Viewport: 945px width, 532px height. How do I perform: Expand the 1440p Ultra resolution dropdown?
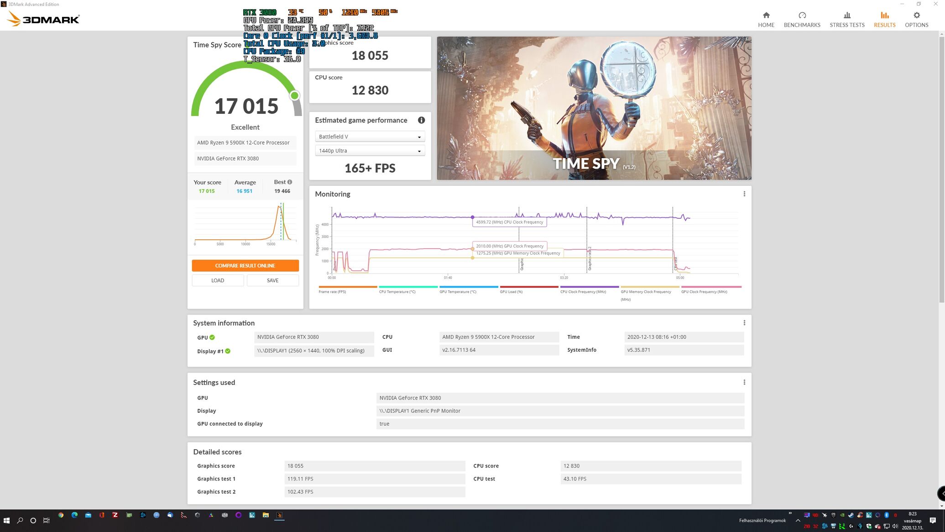coord(370,151)
